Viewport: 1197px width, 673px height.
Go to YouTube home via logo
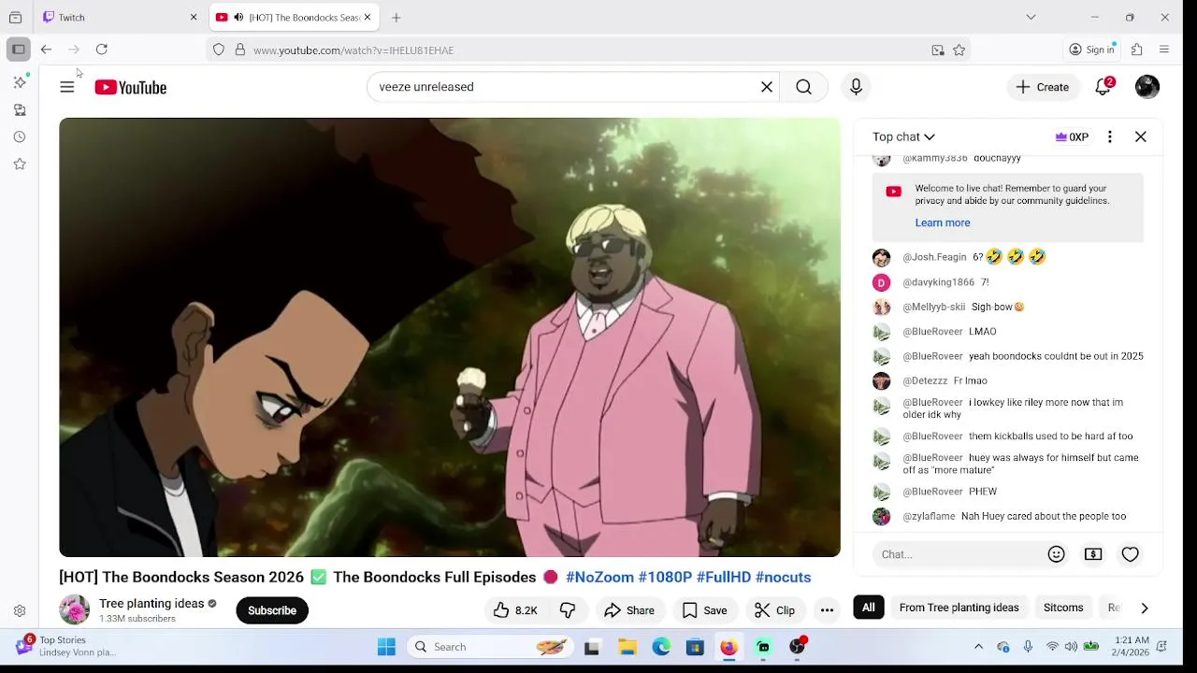click(x=130, y=87)
